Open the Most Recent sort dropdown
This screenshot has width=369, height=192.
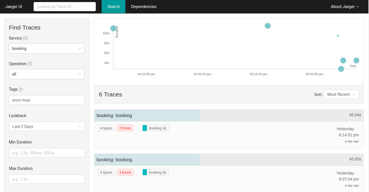point(341,94)
